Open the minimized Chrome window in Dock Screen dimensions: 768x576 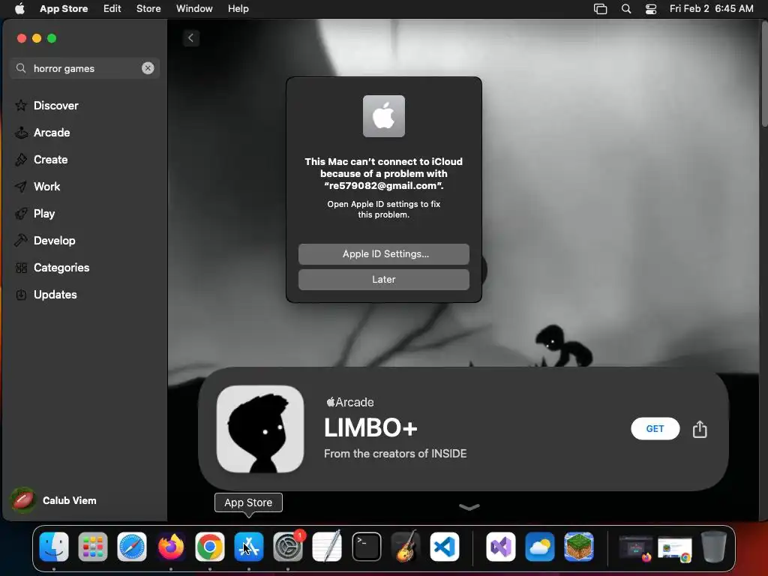coord(675,549)
